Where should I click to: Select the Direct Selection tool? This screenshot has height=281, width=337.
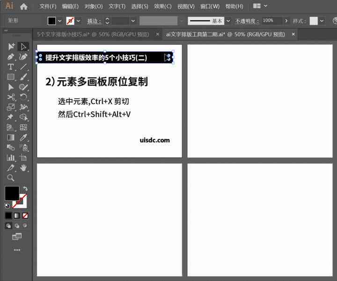(23, 46)
